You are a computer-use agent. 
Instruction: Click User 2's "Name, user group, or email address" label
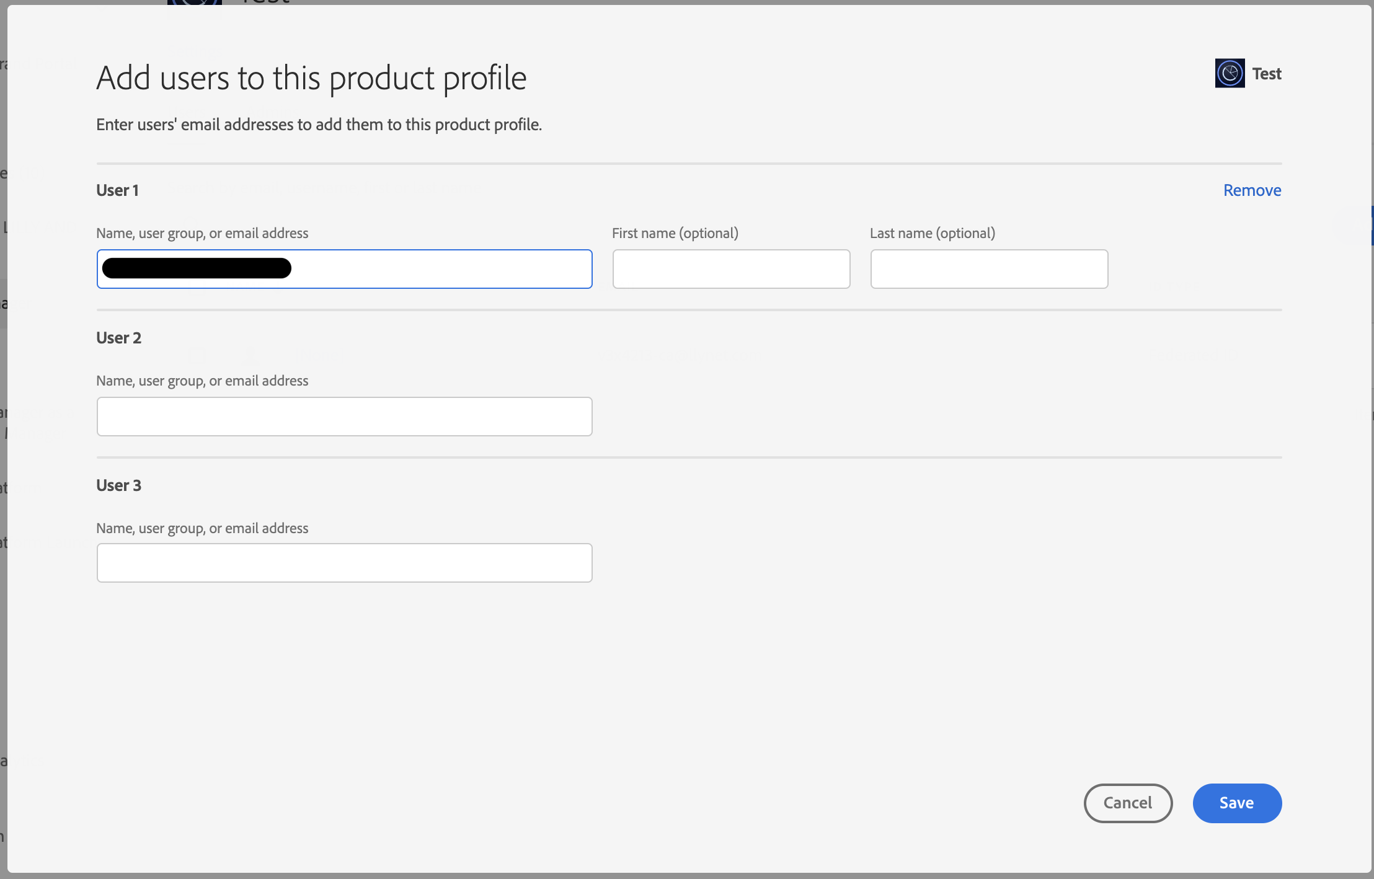pos(202,381)
